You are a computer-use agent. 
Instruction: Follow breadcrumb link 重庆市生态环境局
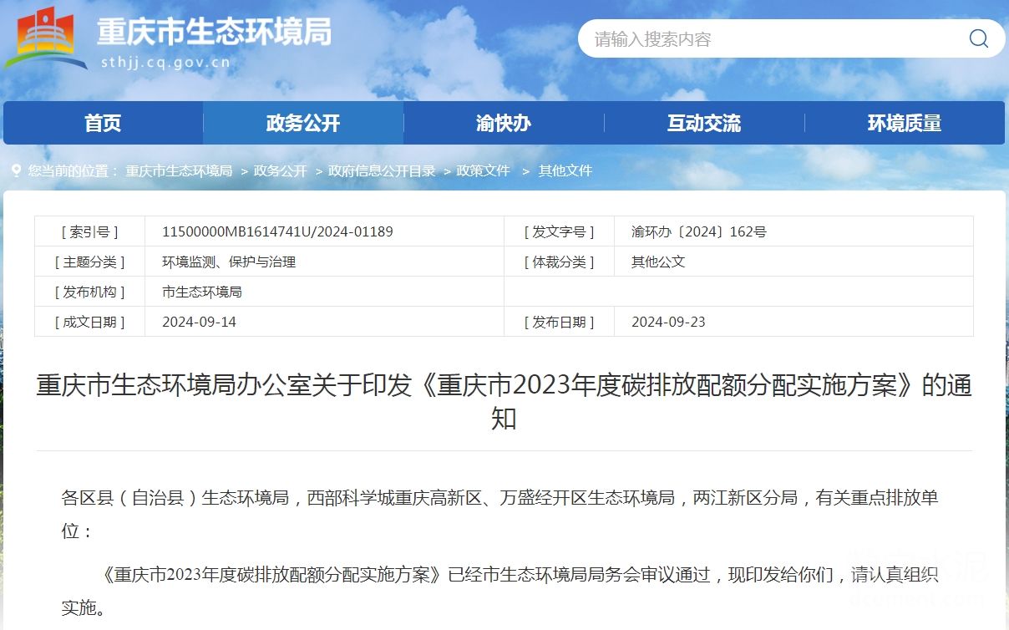coord(179,170)
